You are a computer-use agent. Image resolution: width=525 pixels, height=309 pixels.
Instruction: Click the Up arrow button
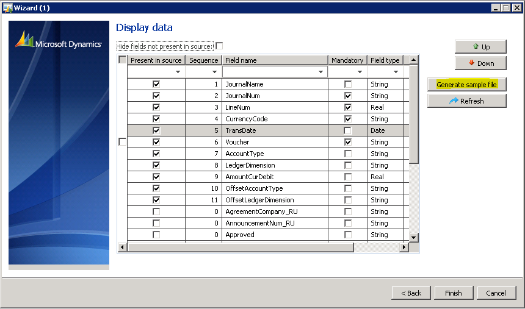click(480, 47)
